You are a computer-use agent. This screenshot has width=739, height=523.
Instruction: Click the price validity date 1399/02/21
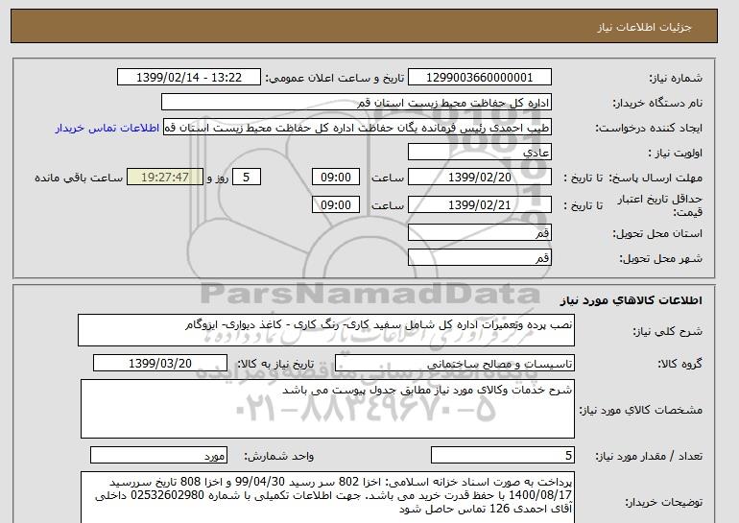pos(479,205)
